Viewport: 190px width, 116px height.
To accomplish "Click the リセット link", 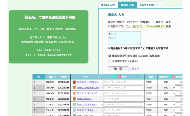I will pyautogui.click(x=134, y=69).
